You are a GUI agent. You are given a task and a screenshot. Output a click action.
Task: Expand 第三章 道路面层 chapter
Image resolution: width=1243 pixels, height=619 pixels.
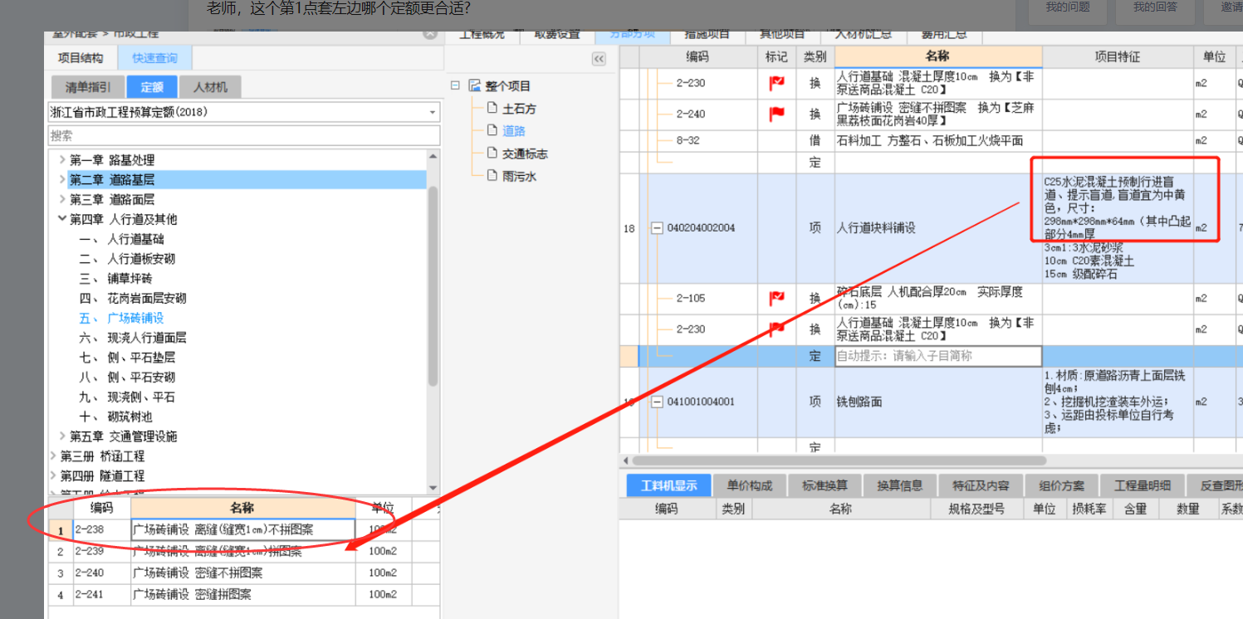click(x=62, y=199)
